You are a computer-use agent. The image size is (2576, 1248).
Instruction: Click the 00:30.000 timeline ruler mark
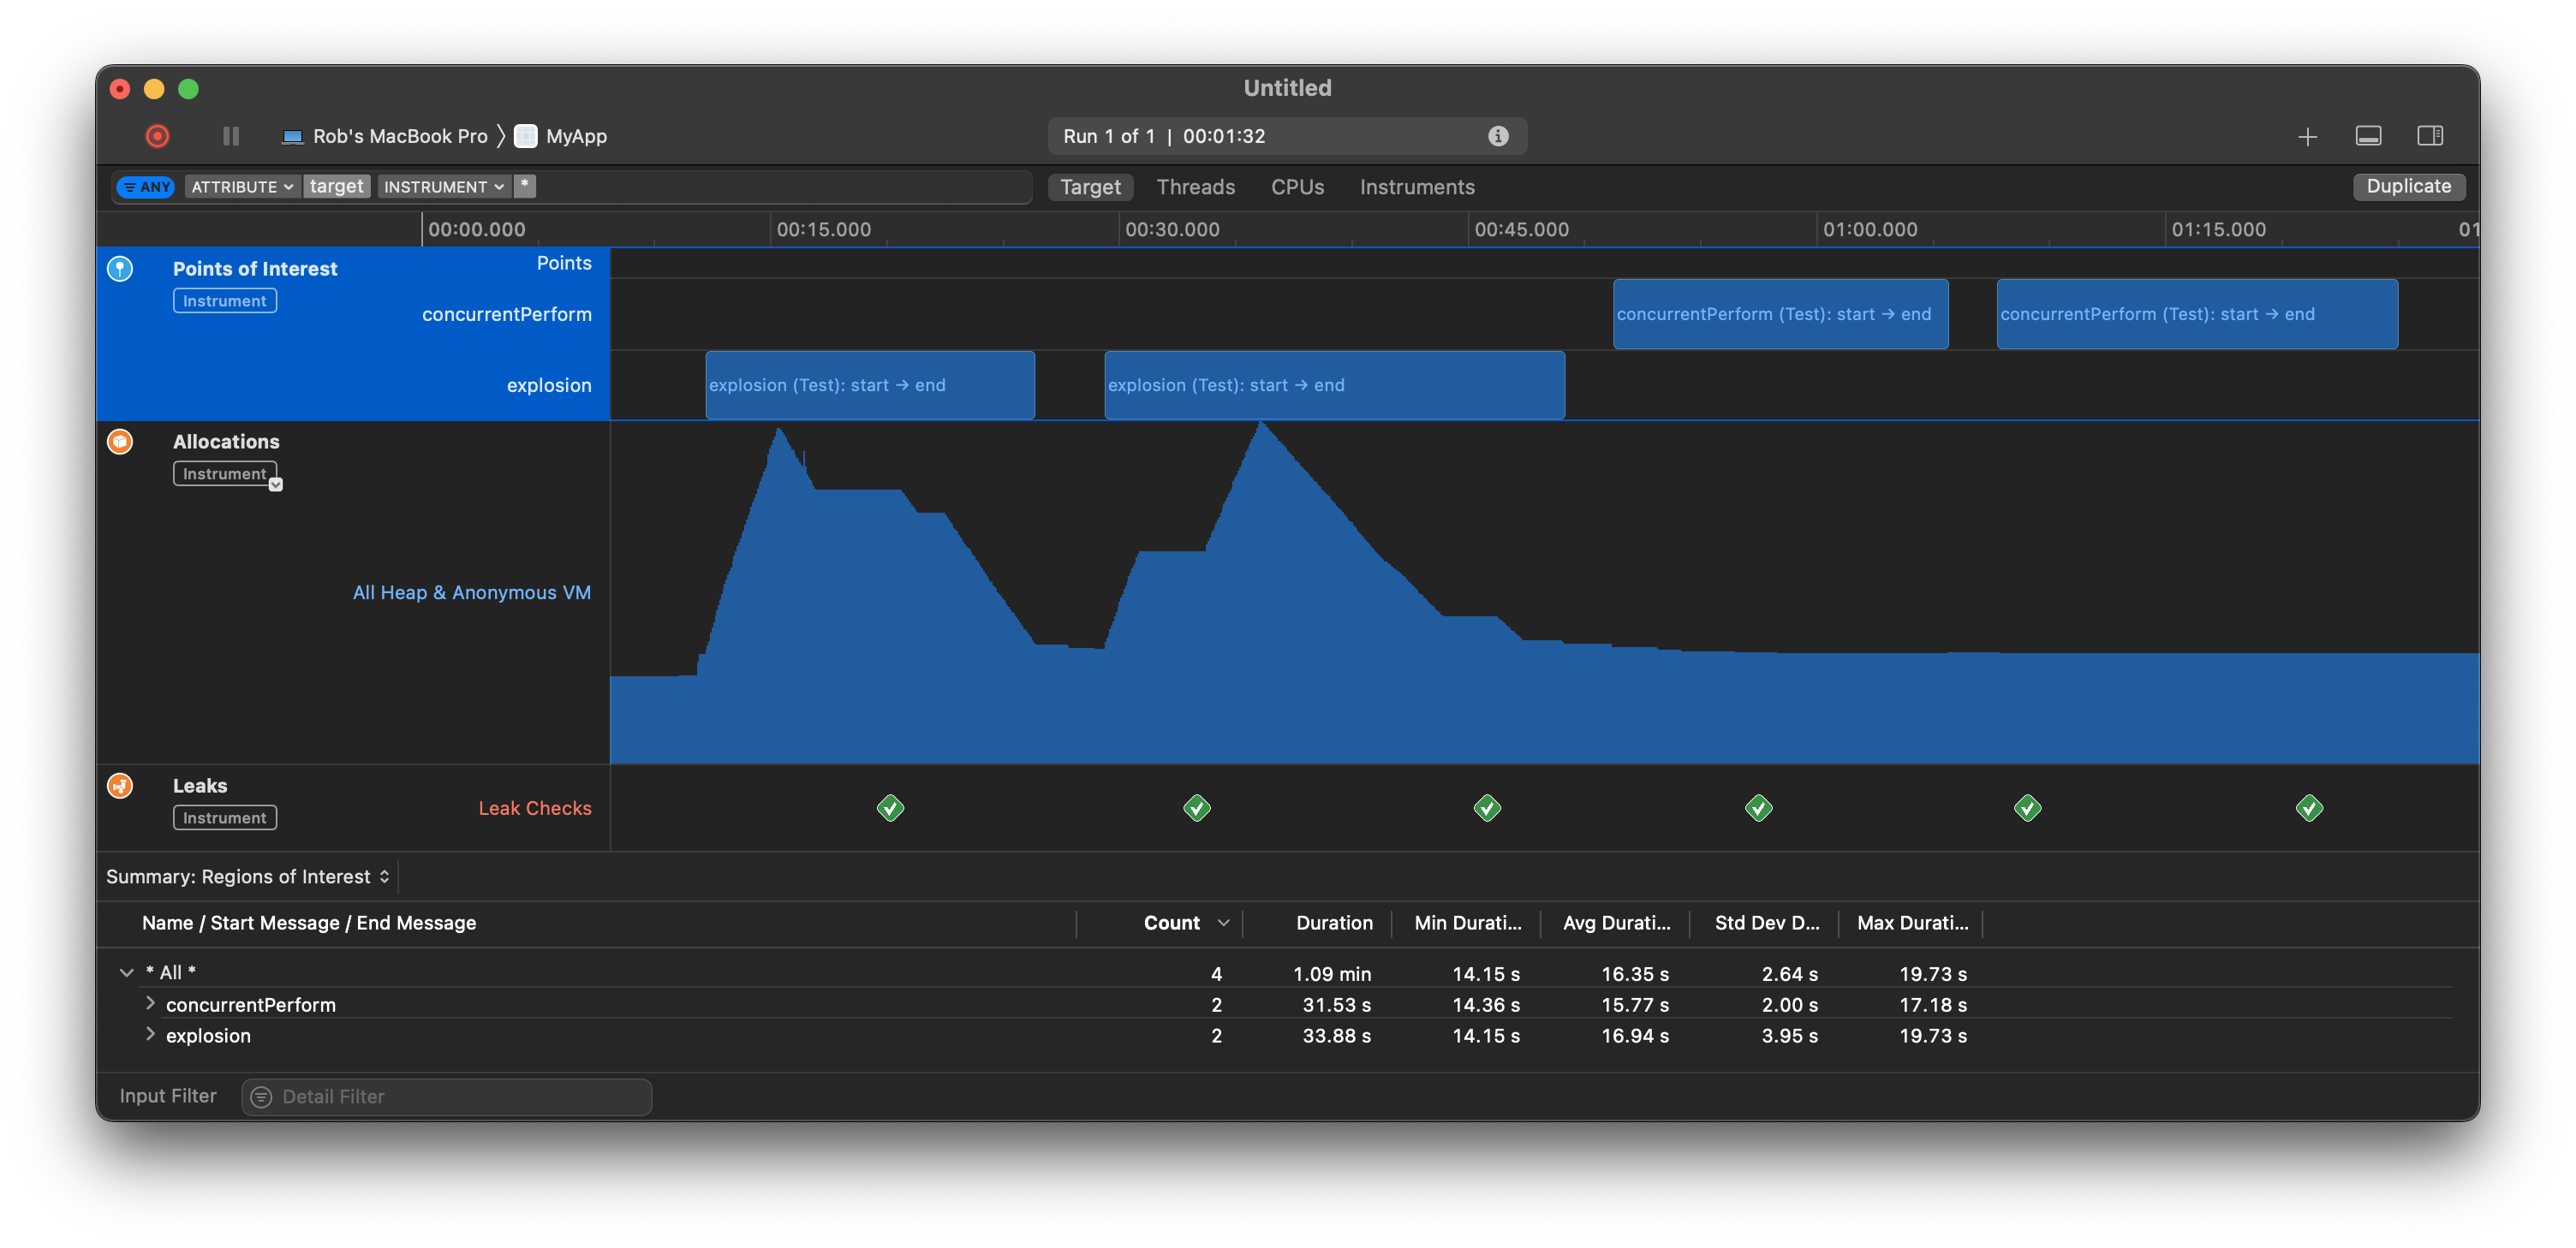click(1171, 229)
